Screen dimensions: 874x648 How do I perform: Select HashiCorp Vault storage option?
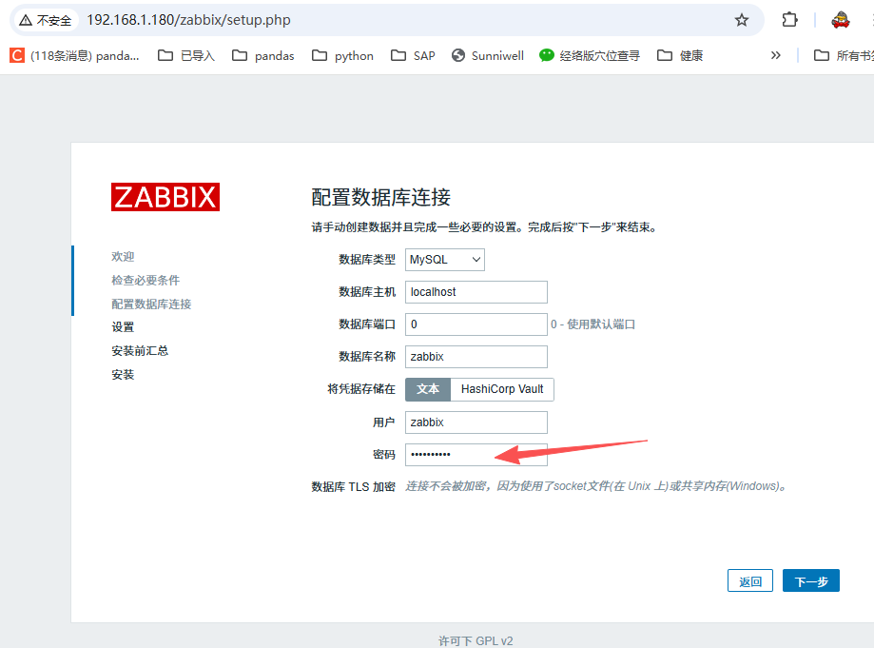502,389
